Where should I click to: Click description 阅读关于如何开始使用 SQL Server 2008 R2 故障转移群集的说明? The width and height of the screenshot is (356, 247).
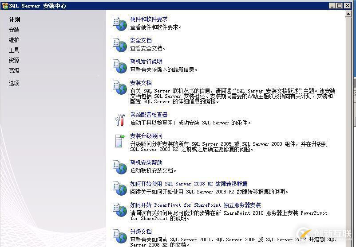tap(209, 192)
